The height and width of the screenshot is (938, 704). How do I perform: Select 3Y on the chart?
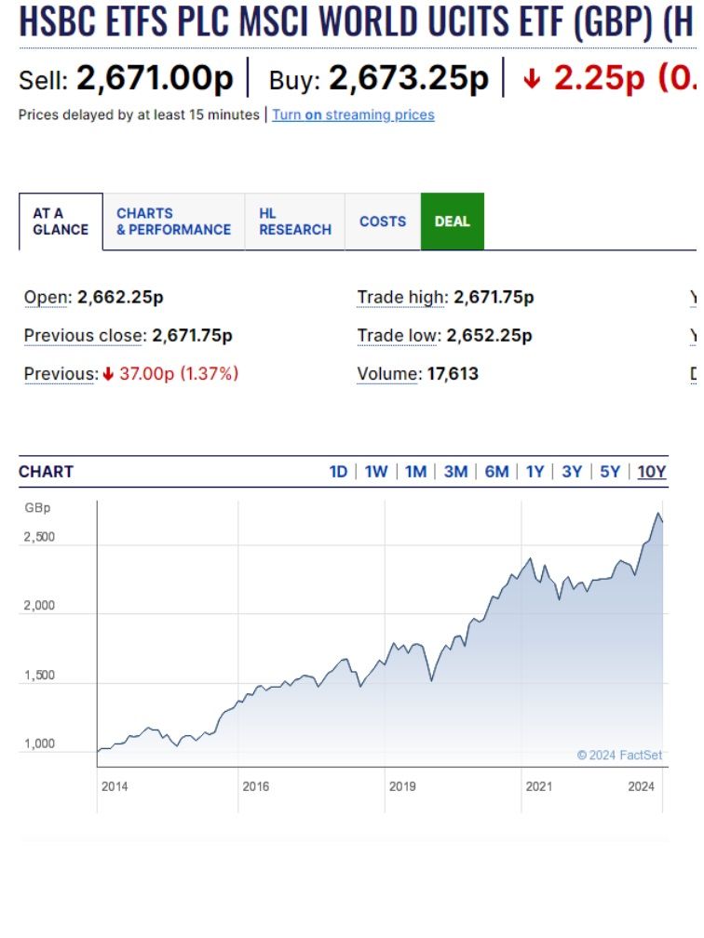click(x=572, y=472)
